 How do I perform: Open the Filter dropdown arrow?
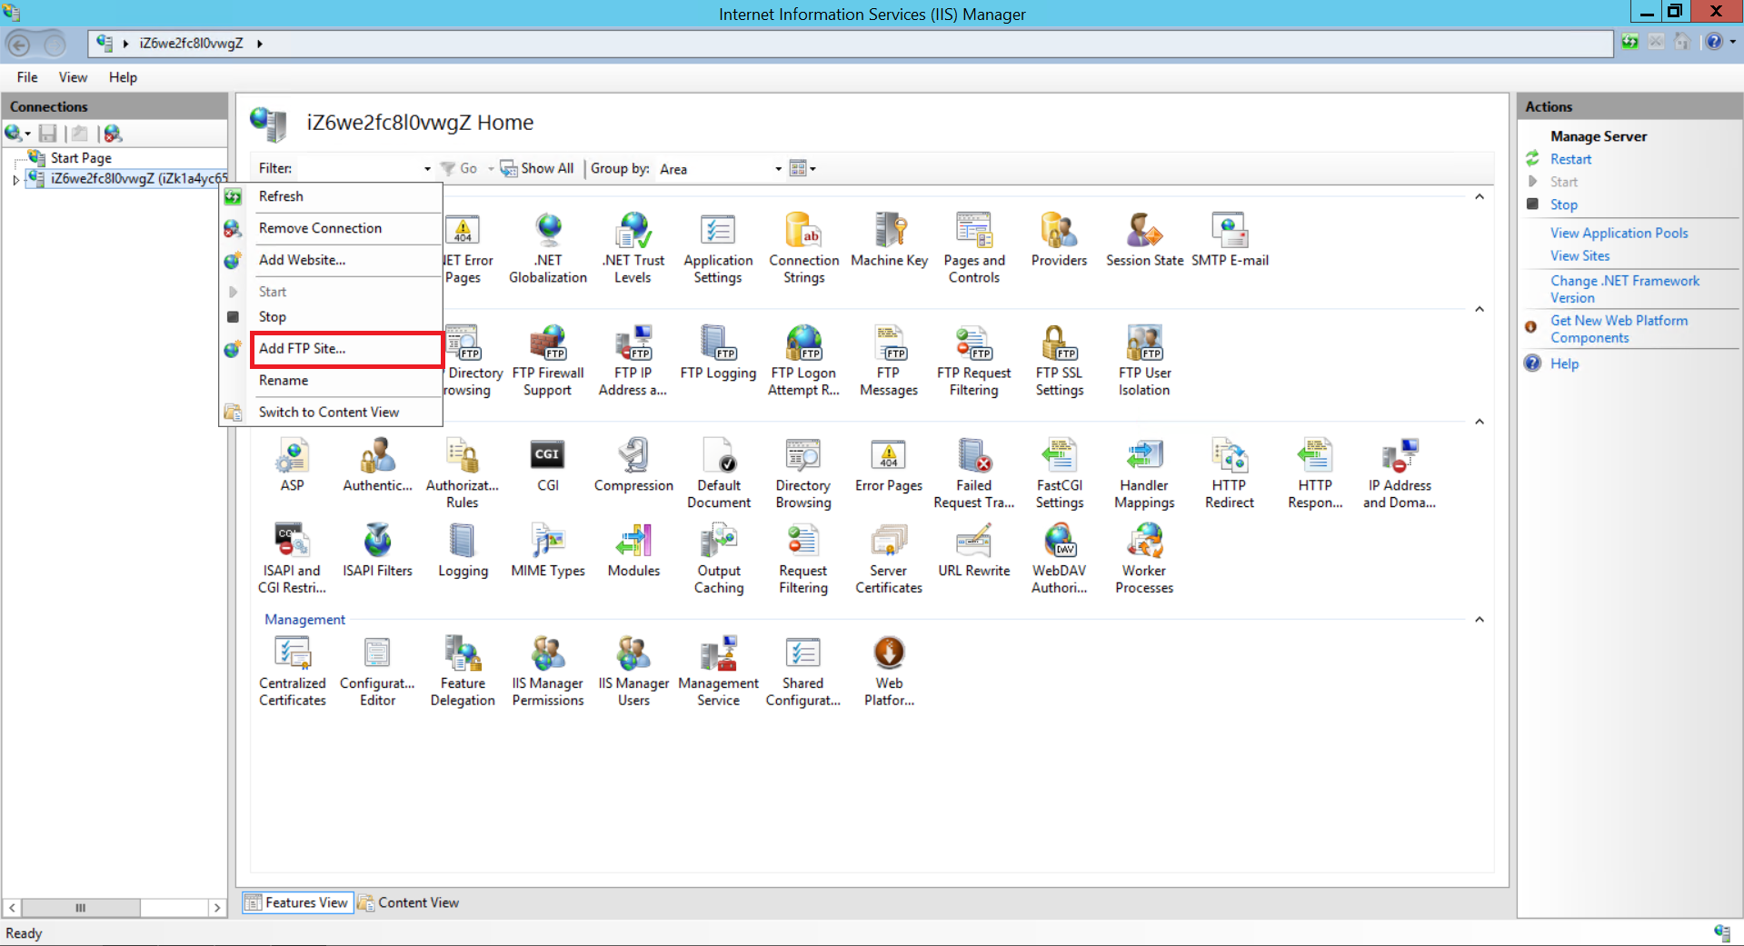coord(427,169)
